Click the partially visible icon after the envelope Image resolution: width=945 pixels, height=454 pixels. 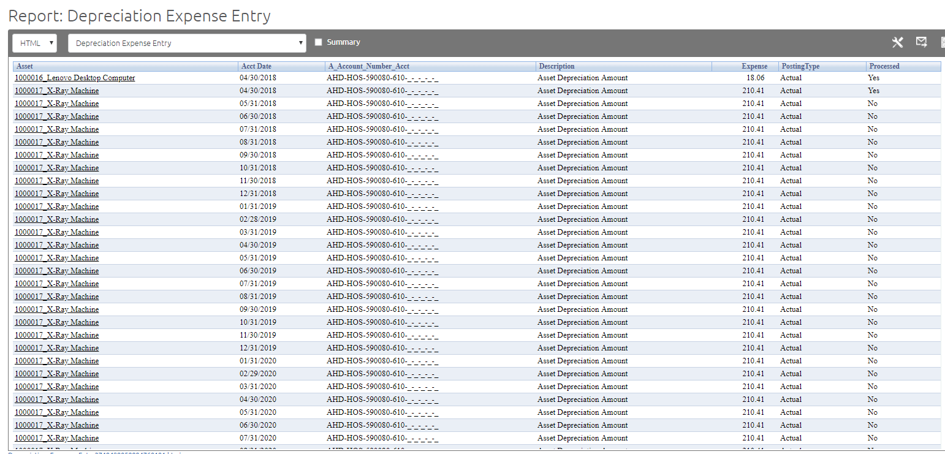click(943, 42)
